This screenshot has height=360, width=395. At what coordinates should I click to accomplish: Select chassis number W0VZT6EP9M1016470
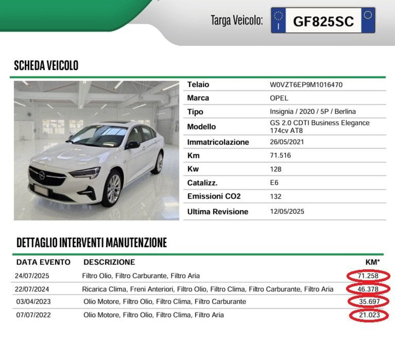[x=306, y=85]
